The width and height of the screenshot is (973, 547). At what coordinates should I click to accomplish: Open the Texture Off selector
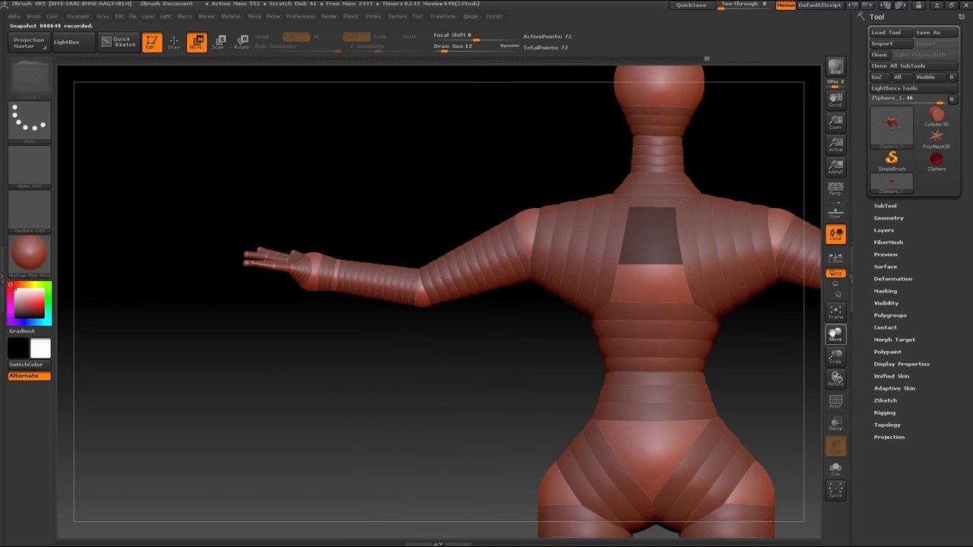[30, 211]
